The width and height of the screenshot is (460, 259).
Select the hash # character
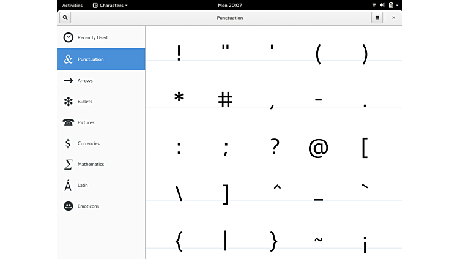[x=225, y=99]
